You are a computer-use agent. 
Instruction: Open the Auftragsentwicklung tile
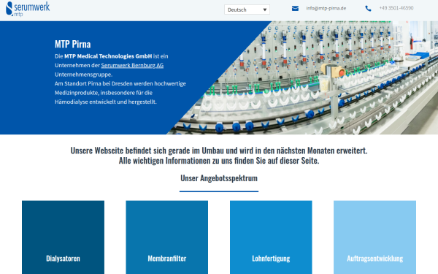coord(374,237)
